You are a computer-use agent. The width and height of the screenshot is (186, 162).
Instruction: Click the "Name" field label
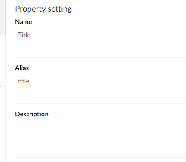point(24,22)
